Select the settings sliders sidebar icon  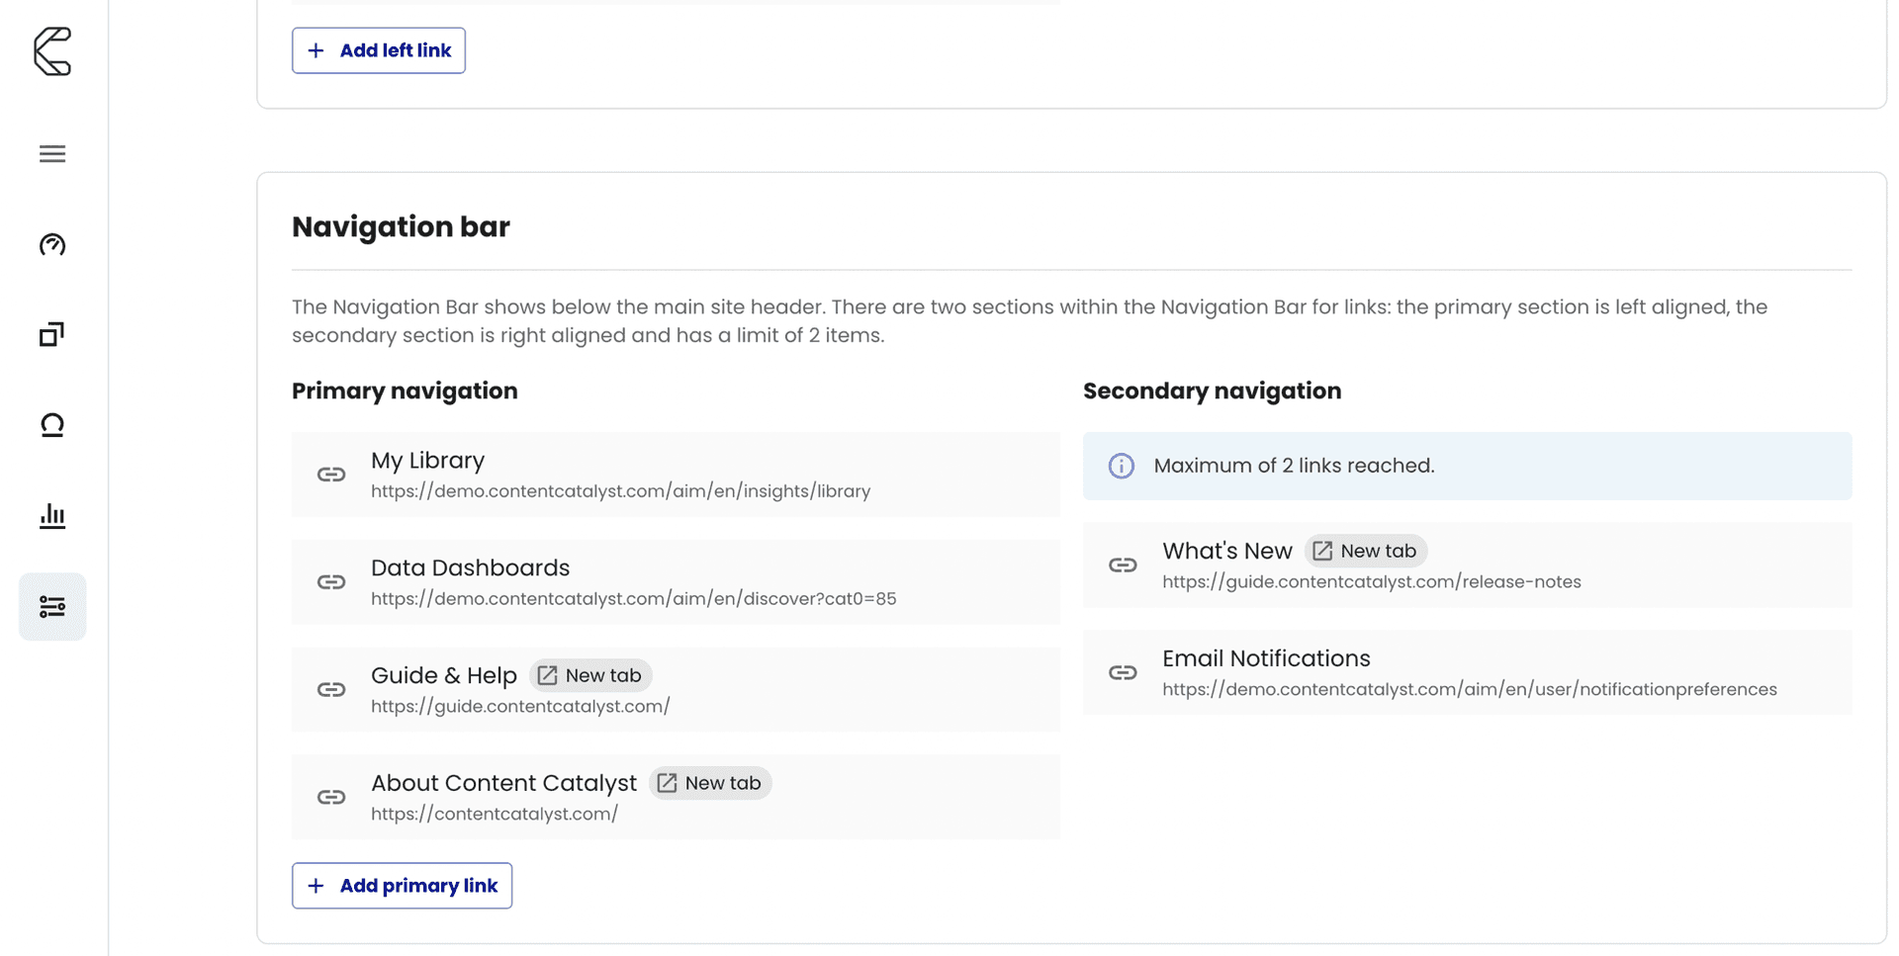point(52,606)
